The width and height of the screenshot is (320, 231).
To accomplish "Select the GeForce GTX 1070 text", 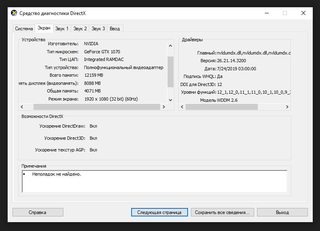I will 102,52.
